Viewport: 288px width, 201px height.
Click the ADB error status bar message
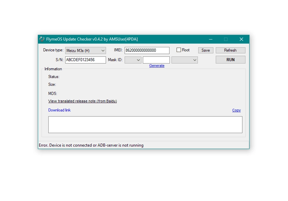[x=91, y=145]
